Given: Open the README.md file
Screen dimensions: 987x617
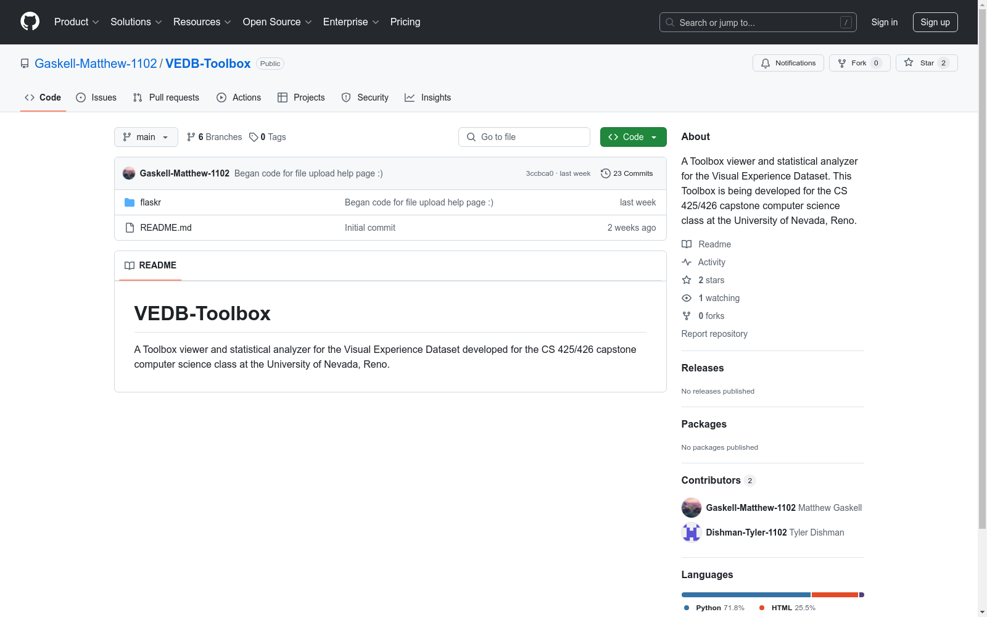Looking at the screenshot, I should click(166, 228).
